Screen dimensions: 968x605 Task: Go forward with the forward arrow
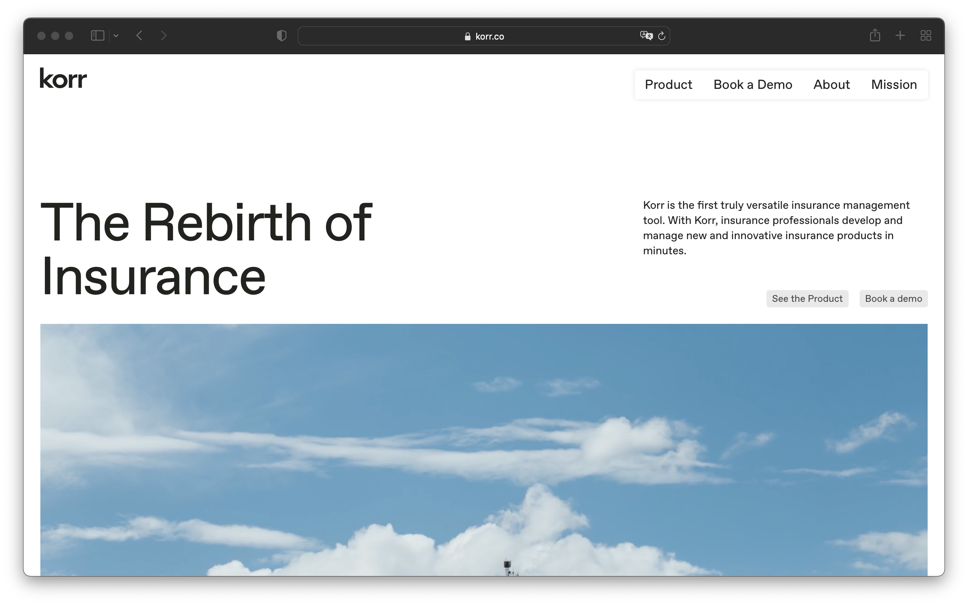point(164,35)
